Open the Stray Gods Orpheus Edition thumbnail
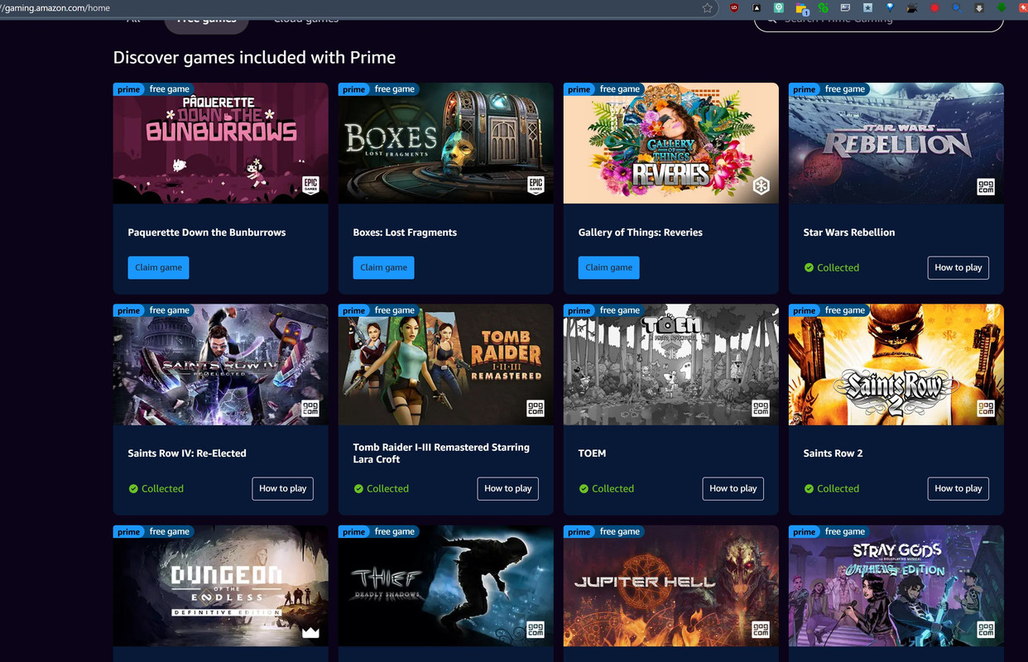 point(896,586)
